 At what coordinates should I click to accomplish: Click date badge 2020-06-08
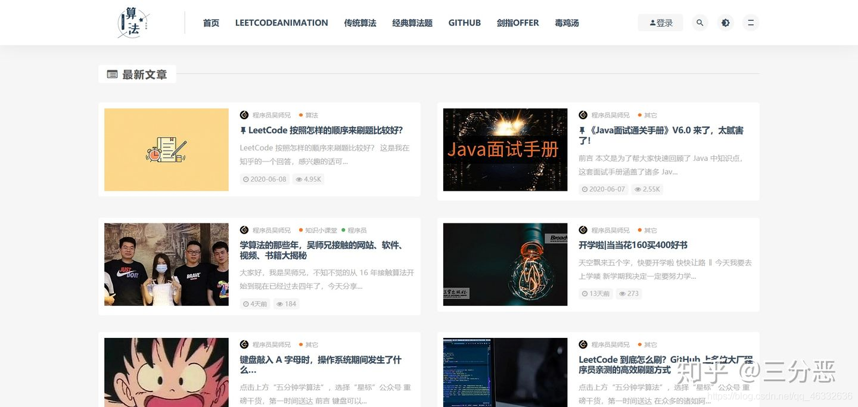[265, 179]
